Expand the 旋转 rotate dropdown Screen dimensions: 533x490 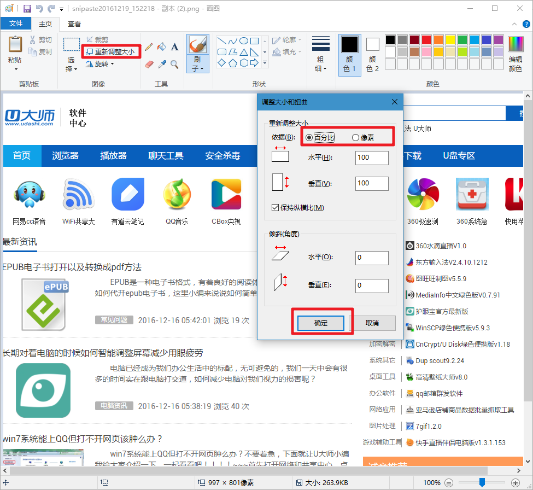click(101, 64)
